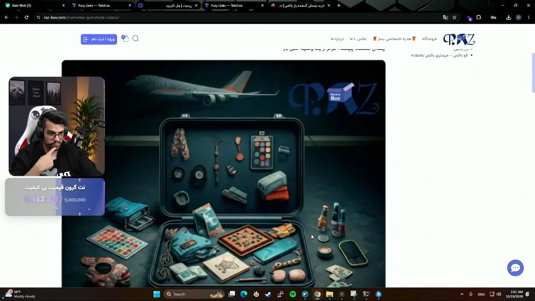Show hidden system tray icons
This screenshot has height=301, width=535.
click(462, 294)
